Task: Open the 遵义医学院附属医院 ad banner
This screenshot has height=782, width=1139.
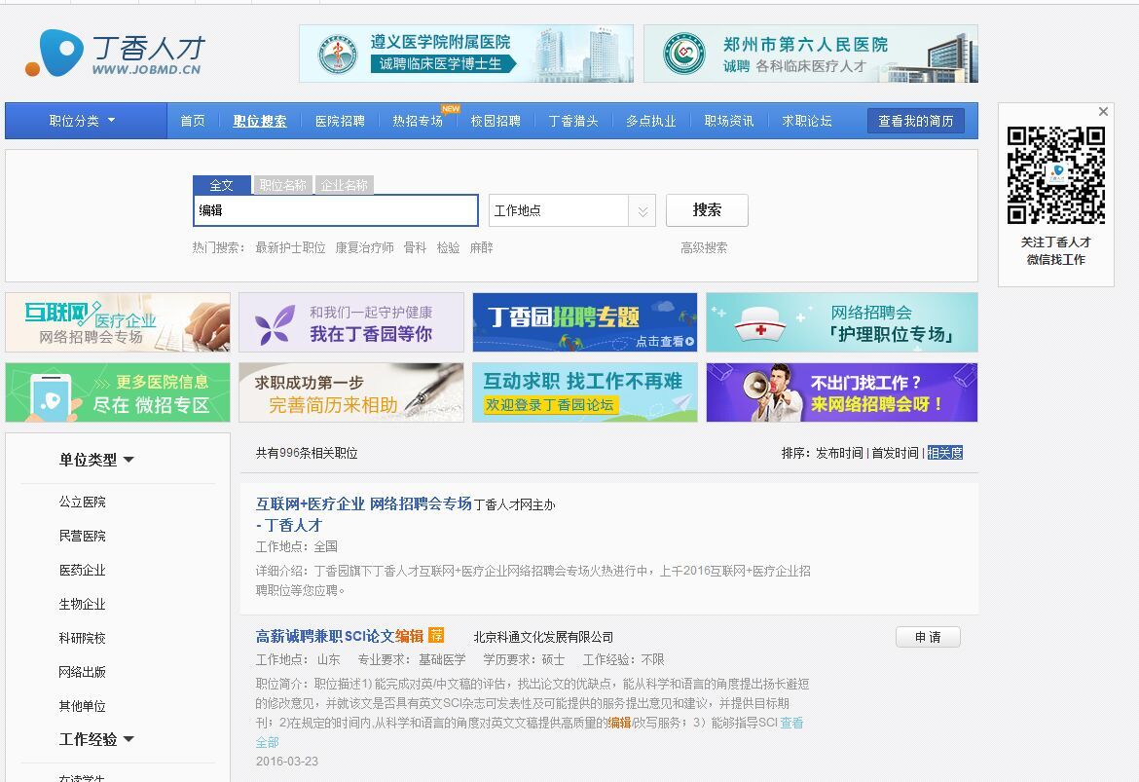Action: point(465,54)
